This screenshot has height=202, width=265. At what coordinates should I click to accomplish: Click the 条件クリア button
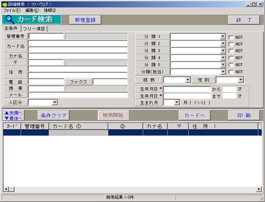[53, 116]
